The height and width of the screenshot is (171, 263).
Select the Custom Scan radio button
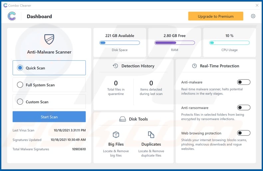pyautogui.click(x=20, y=102)
